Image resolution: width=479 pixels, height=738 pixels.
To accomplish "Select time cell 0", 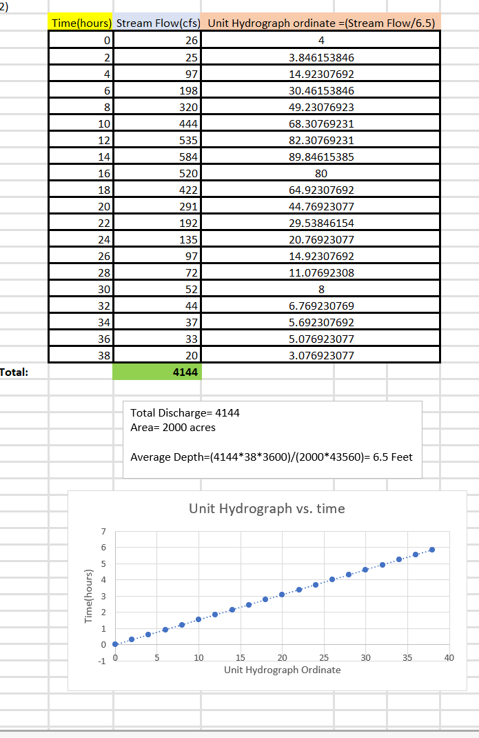I will tap(81, 41).
